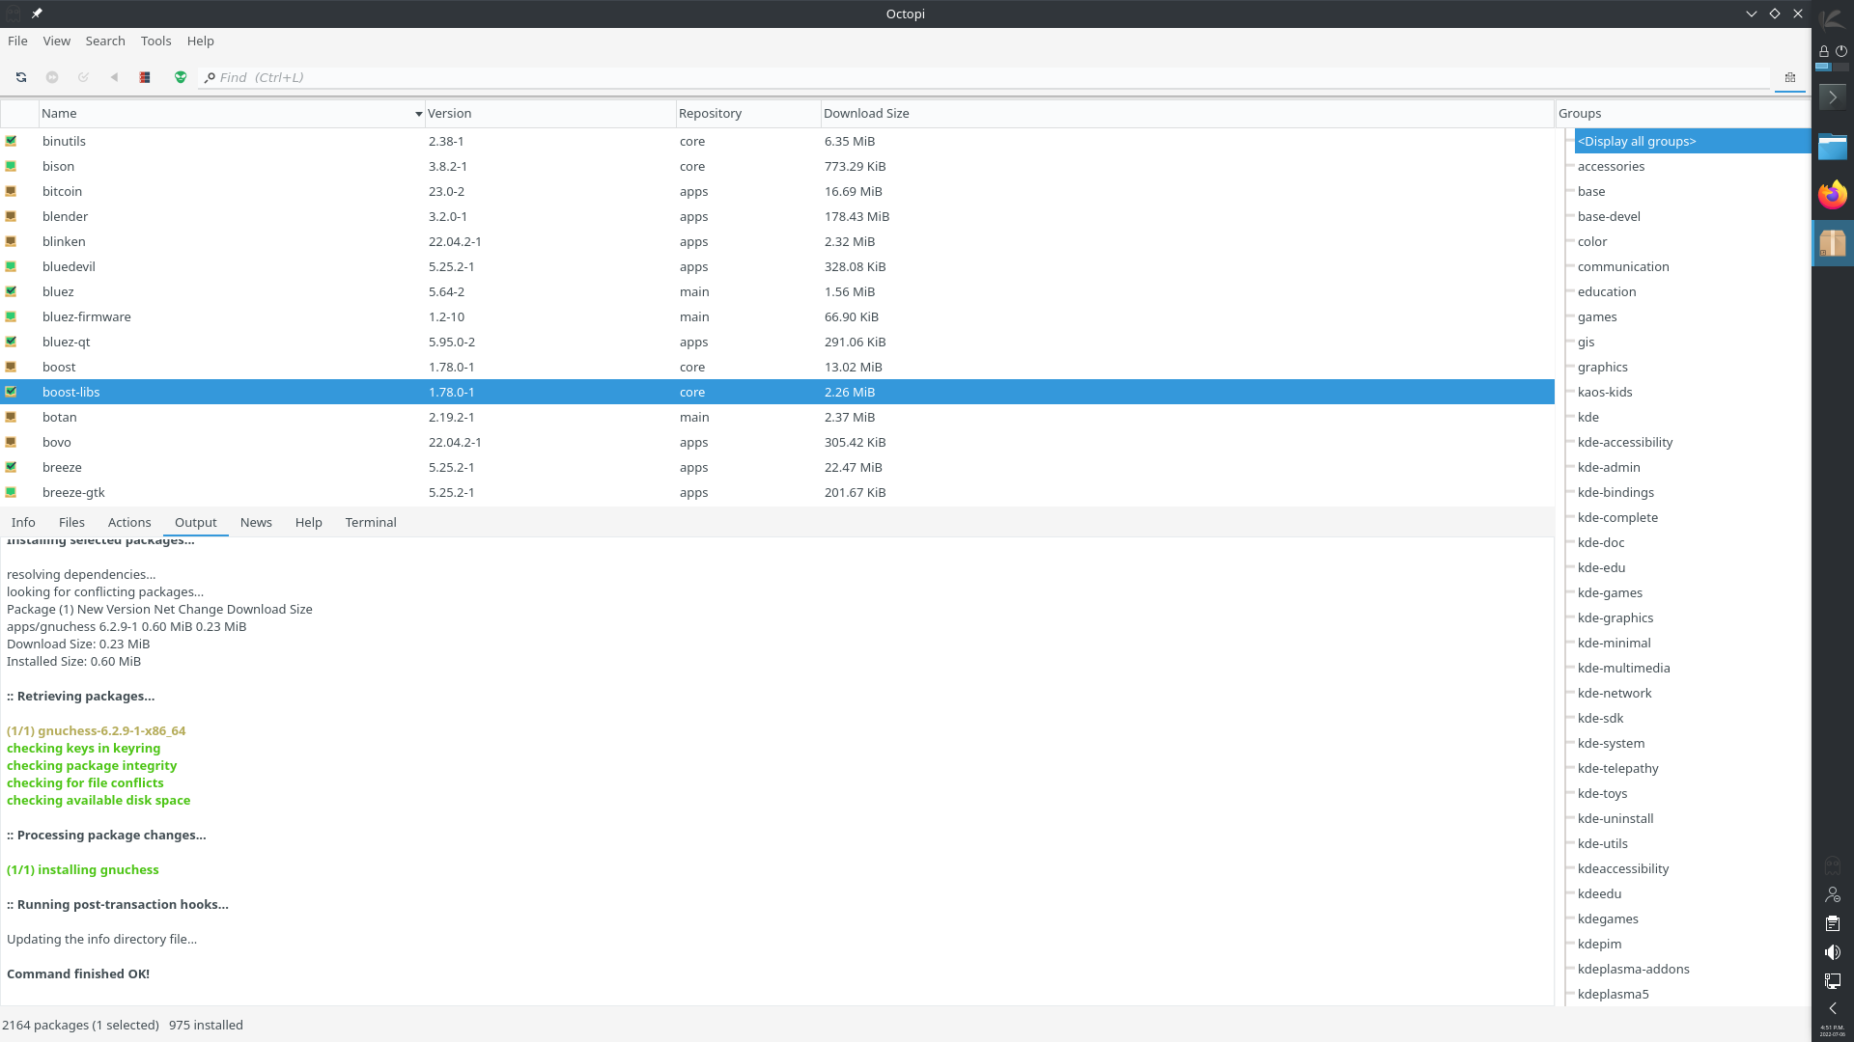The width and height of the screenshot is (1854, 1042).
Task: Expand the dock panel arrow button
Action: click(1832, 96)
